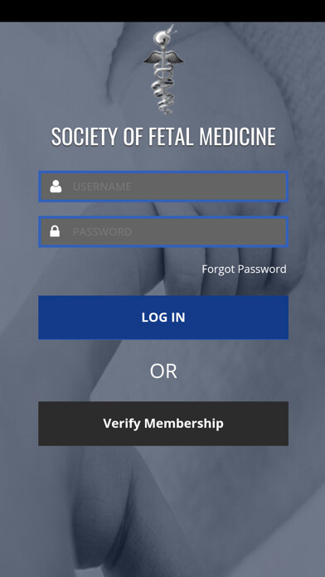Screen dimensions: 325x577
Task: Focus the PASSWORD input field
Action: (163, 231)
